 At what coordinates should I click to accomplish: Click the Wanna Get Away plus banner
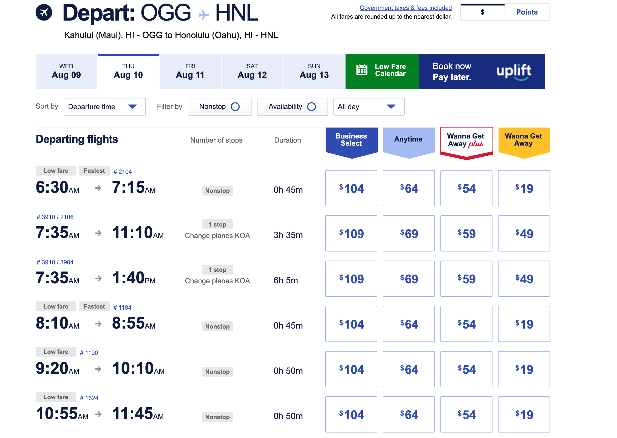coord(466,140)
